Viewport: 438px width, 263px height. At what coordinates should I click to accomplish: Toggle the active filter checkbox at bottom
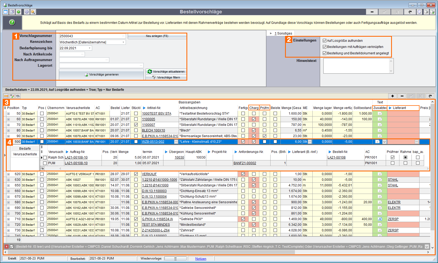[12, 247]
